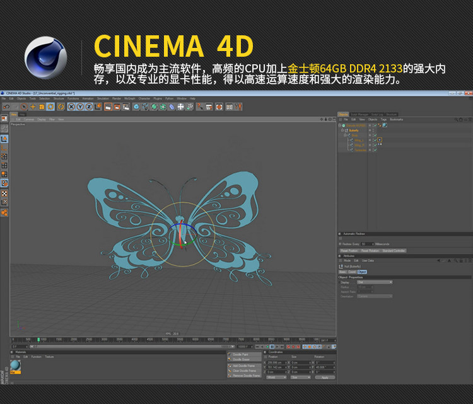Select the Object tab in Attributes
Image resolution: width=473 pixels, height=404 pixels.
tap(362, 272)
